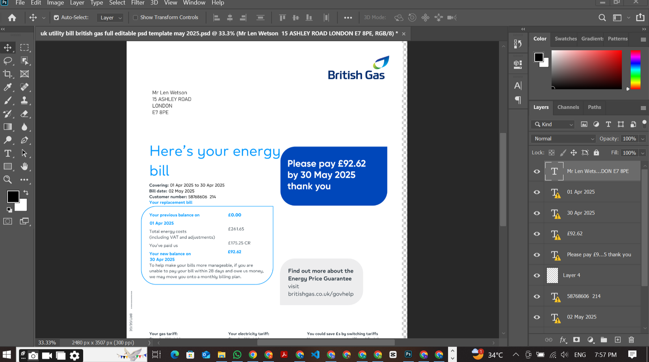Switch to the Channels tab
Screen dimensions: 649x362
[x=568, y=107]
